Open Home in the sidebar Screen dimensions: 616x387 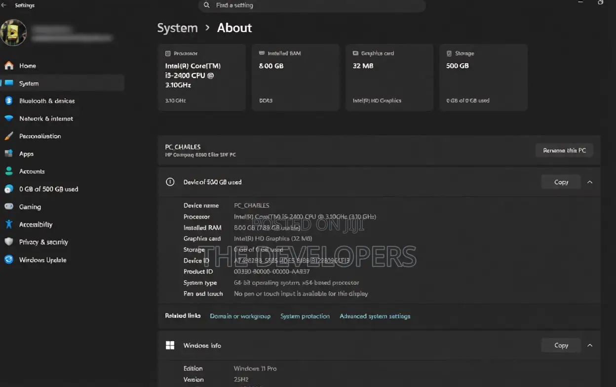point(62,66)
